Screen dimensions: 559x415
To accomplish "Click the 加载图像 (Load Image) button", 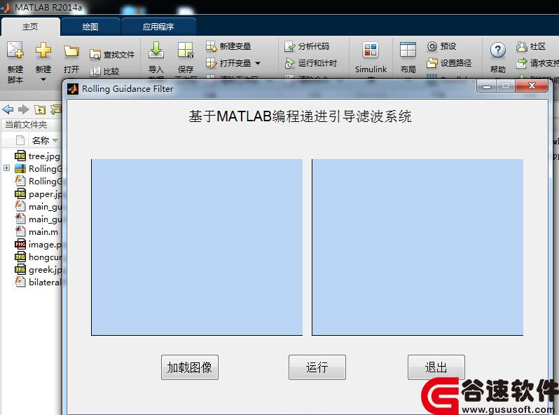I will (190, 367).
